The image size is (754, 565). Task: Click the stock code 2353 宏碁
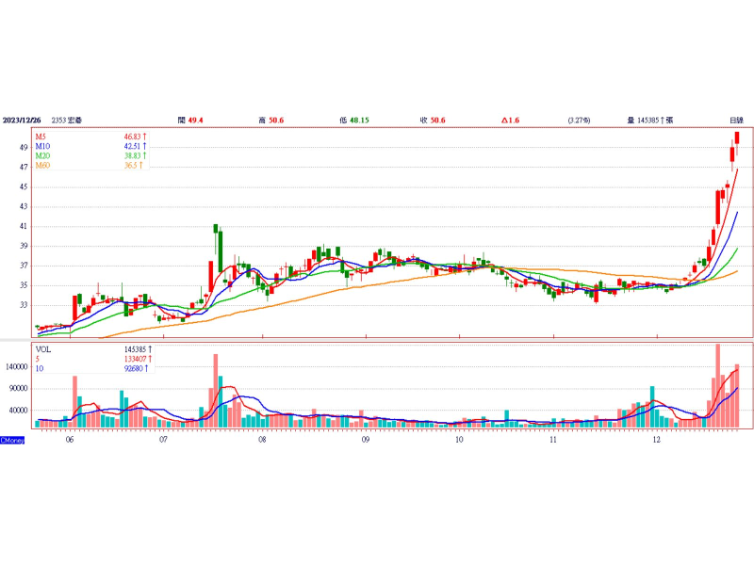(x=70, y=121)
